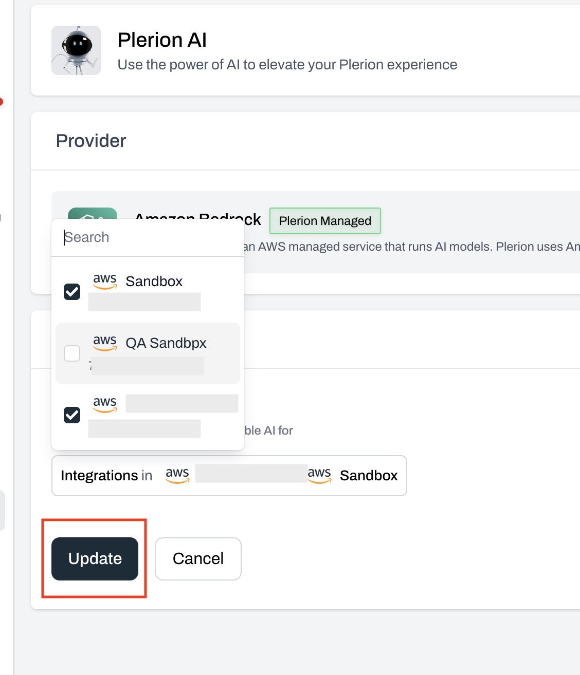Click AWS logo left of Sandbox in Integrations field
The image size is (580, 675).
(319, 475)
